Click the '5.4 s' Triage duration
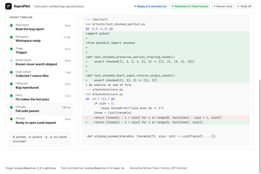Image resolution: width=261 pixels, height=174 pixels. pos(68,49)
